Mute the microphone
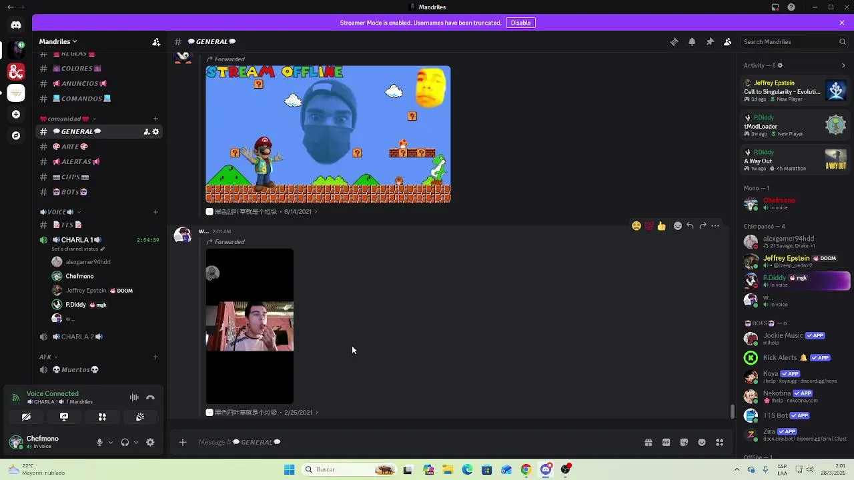 point(99,442)
